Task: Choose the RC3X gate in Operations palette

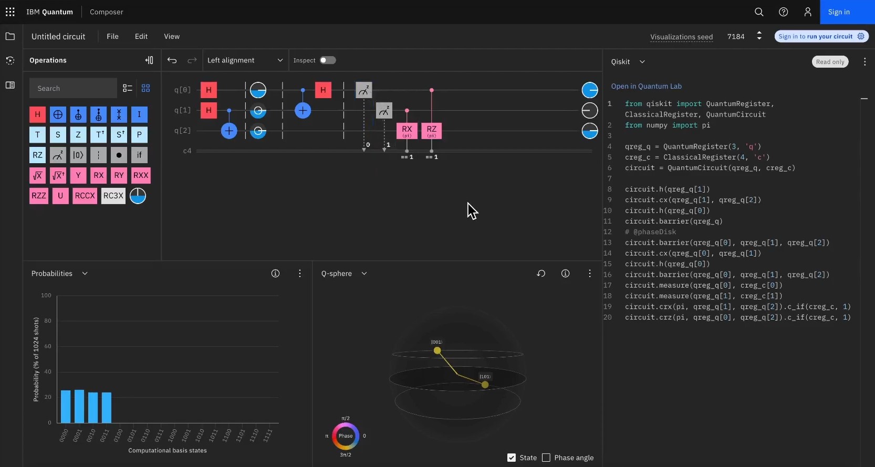Action: [x=113, y=196]
